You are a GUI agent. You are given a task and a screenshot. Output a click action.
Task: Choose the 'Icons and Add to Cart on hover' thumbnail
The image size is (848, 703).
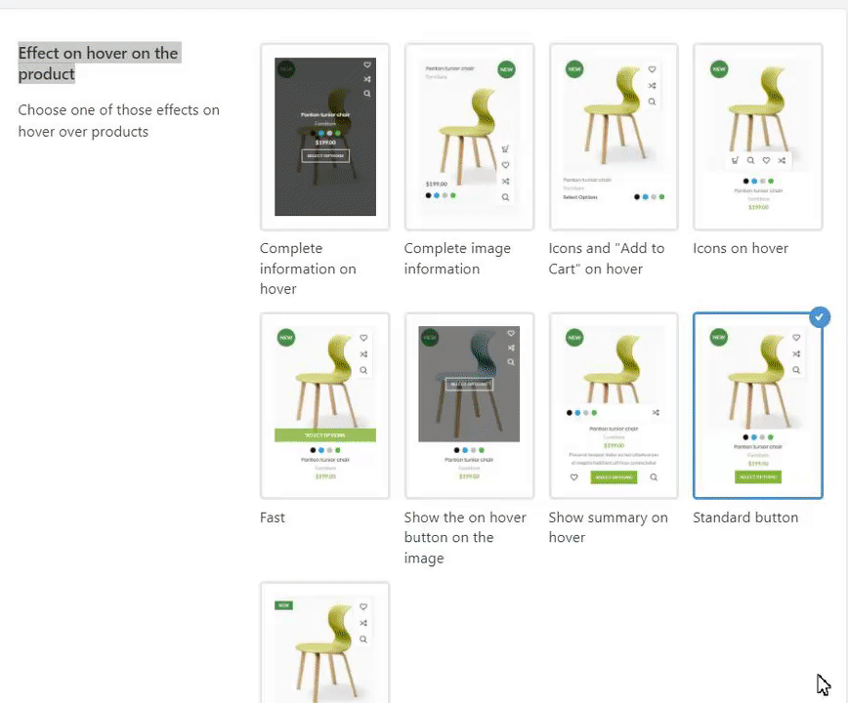614,137
